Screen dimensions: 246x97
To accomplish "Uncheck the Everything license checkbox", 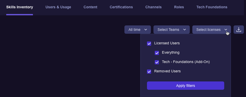I will pos(157,53).
